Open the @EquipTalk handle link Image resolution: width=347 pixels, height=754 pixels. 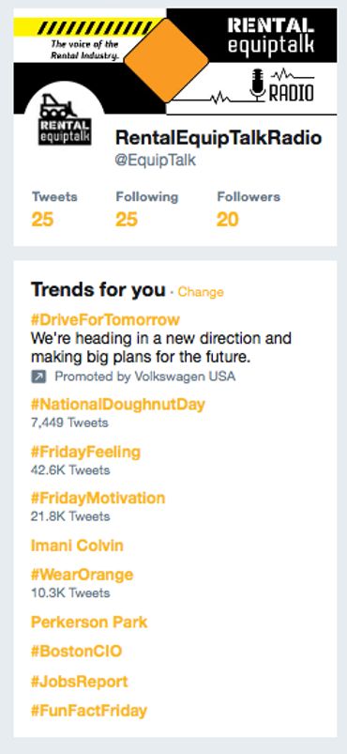[x=156, y=161]
